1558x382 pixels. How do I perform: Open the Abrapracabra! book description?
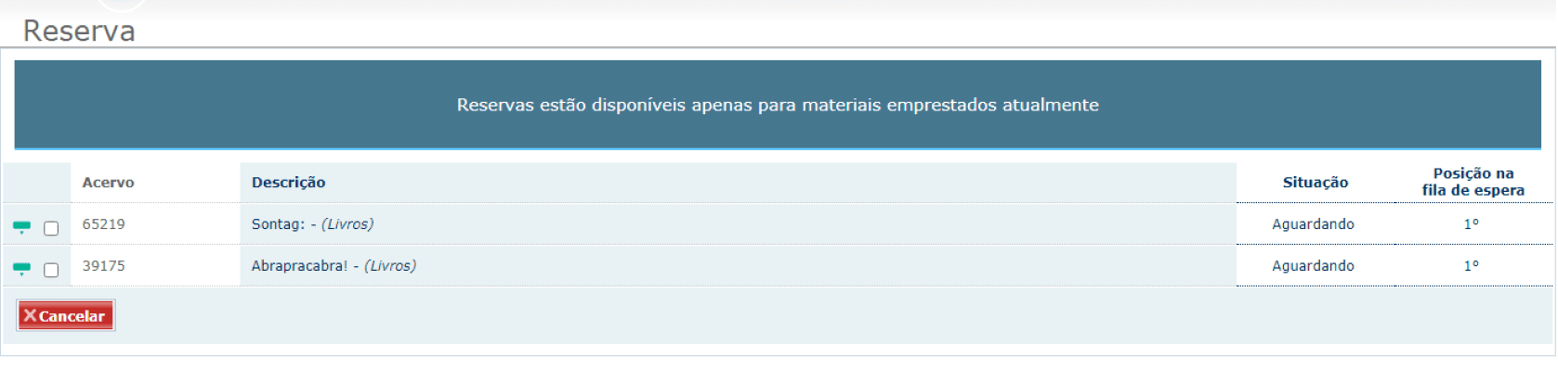[334, 266]
